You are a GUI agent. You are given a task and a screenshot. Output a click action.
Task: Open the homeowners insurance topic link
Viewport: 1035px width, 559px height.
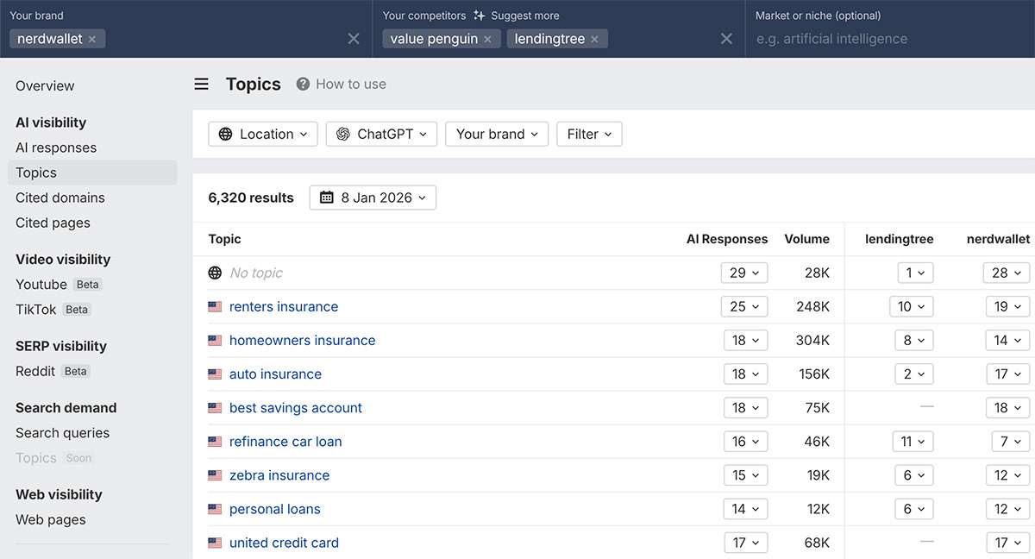[302, 340]
